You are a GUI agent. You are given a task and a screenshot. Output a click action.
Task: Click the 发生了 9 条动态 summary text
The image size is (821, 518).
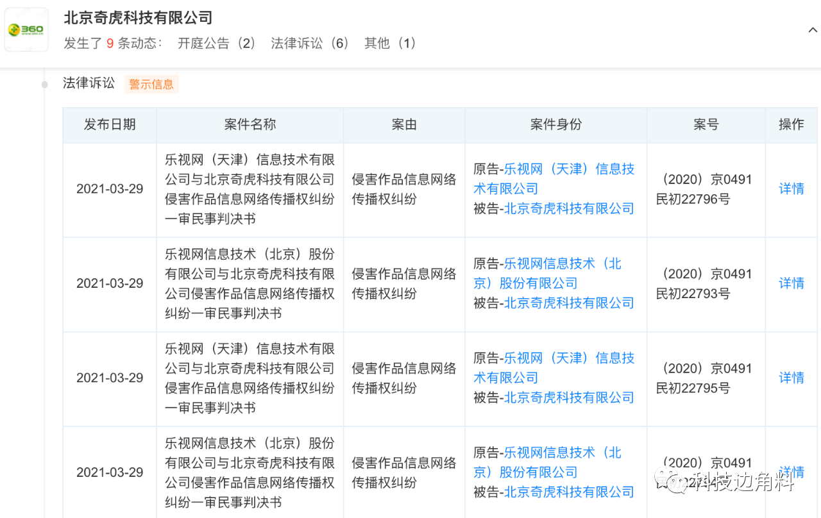(x=113, y=43)
